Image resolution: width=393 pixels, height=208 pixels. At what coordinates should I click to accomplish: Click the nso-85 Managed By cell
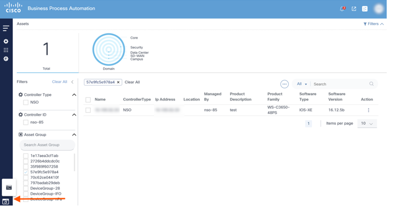click(x=211, y=110)
